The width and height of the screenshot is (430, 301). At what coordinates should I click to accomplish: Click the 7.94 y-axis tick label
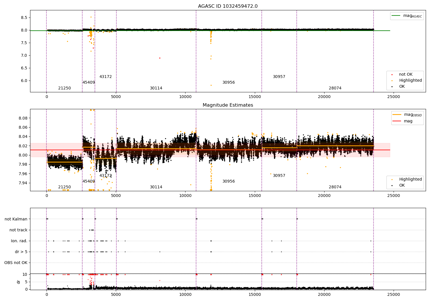tap(23, 183)
